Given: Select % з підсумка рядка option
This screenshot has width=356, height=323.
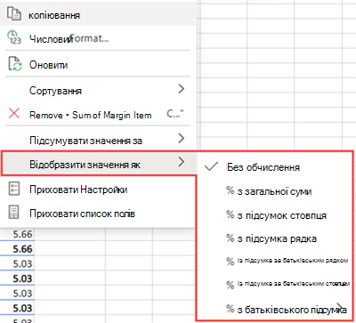Looking at the screenshot, I should click(x=274, y=238).
